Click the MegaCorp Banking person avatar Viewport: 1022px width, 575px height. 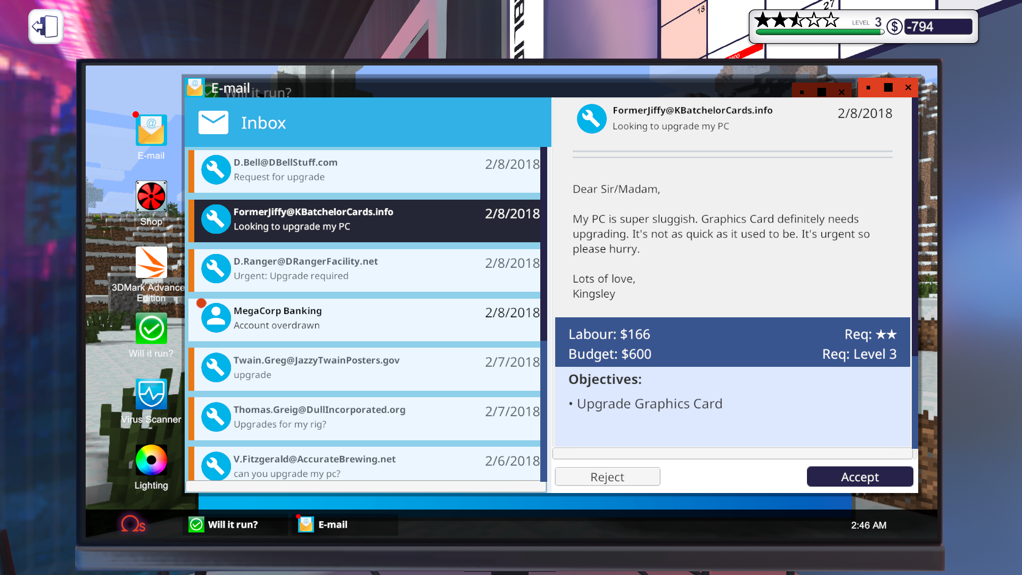click(216, 318)
